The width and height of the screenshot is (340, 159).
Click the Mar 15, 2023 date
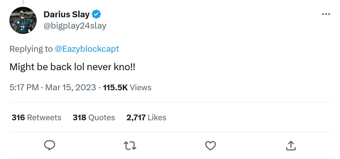71,87
